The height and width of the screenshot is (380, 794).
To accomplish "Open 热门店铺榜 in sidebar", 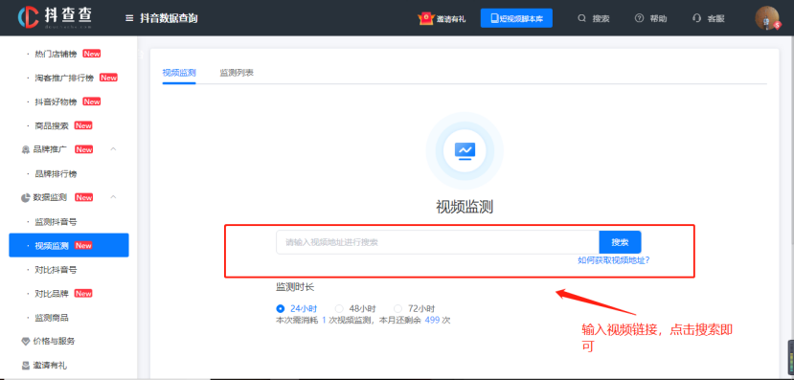I will [56, 54].
